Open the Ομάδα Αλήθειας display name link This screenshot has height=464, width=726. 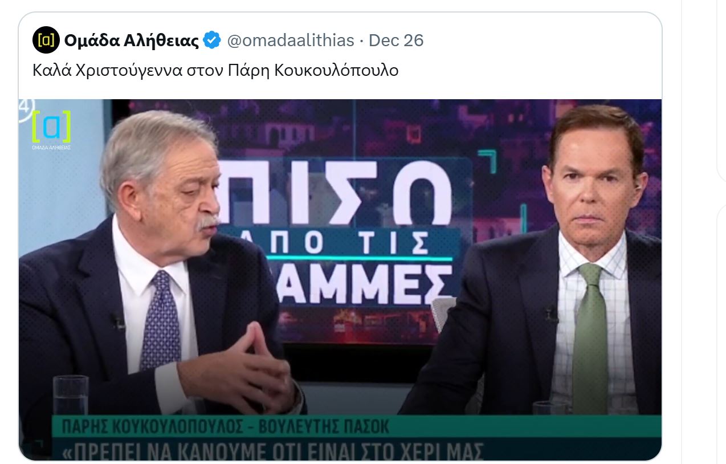(x=132, y=41)
